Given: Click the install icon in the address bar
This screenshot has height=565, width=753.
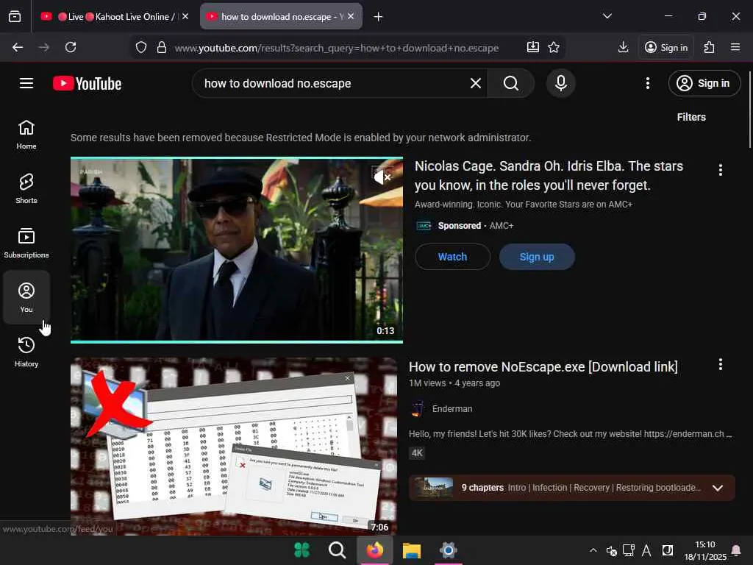Looking at the screenshot, I should 532,47.
